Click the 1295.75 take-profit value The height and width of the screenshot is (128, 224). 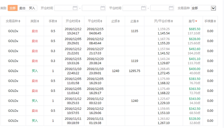coord(135,71)
